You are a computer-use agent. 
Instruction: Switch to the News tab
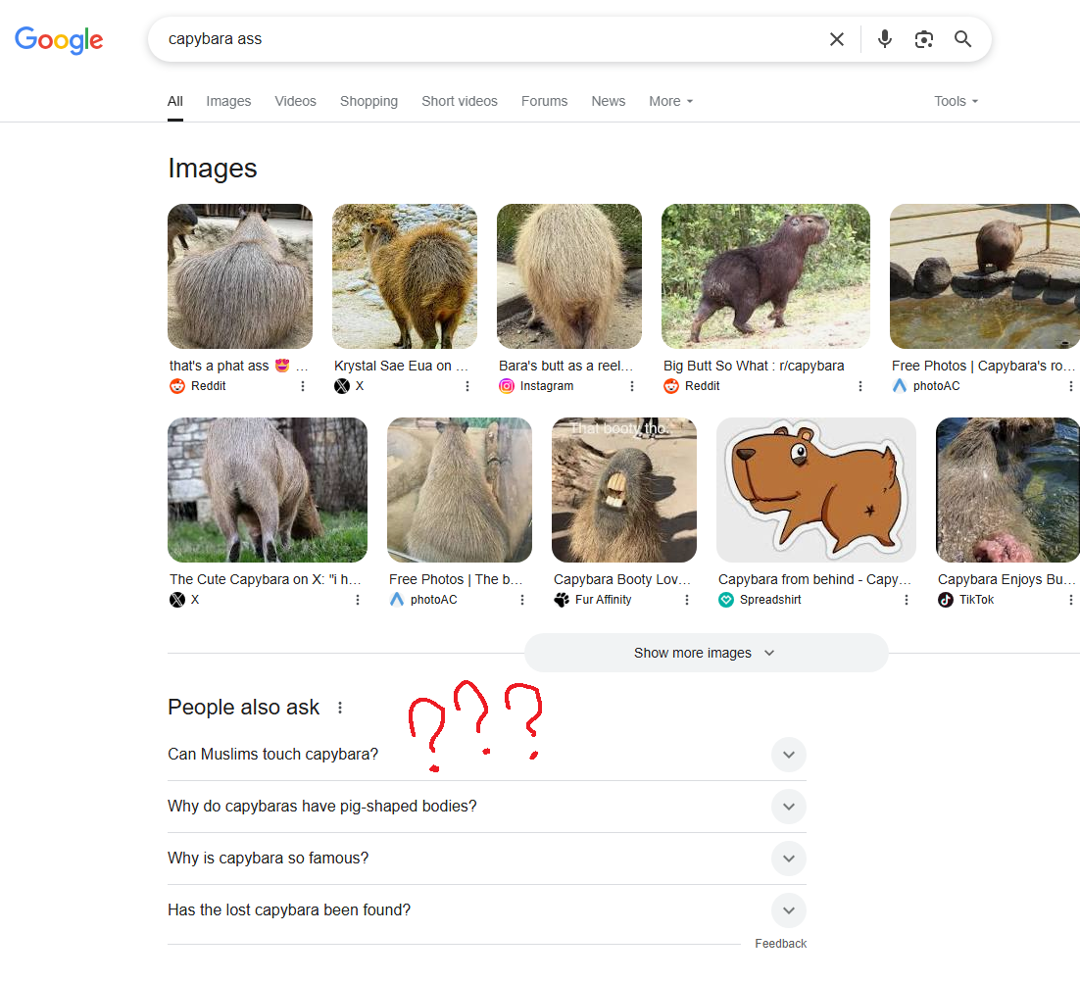tap(609, 101)
